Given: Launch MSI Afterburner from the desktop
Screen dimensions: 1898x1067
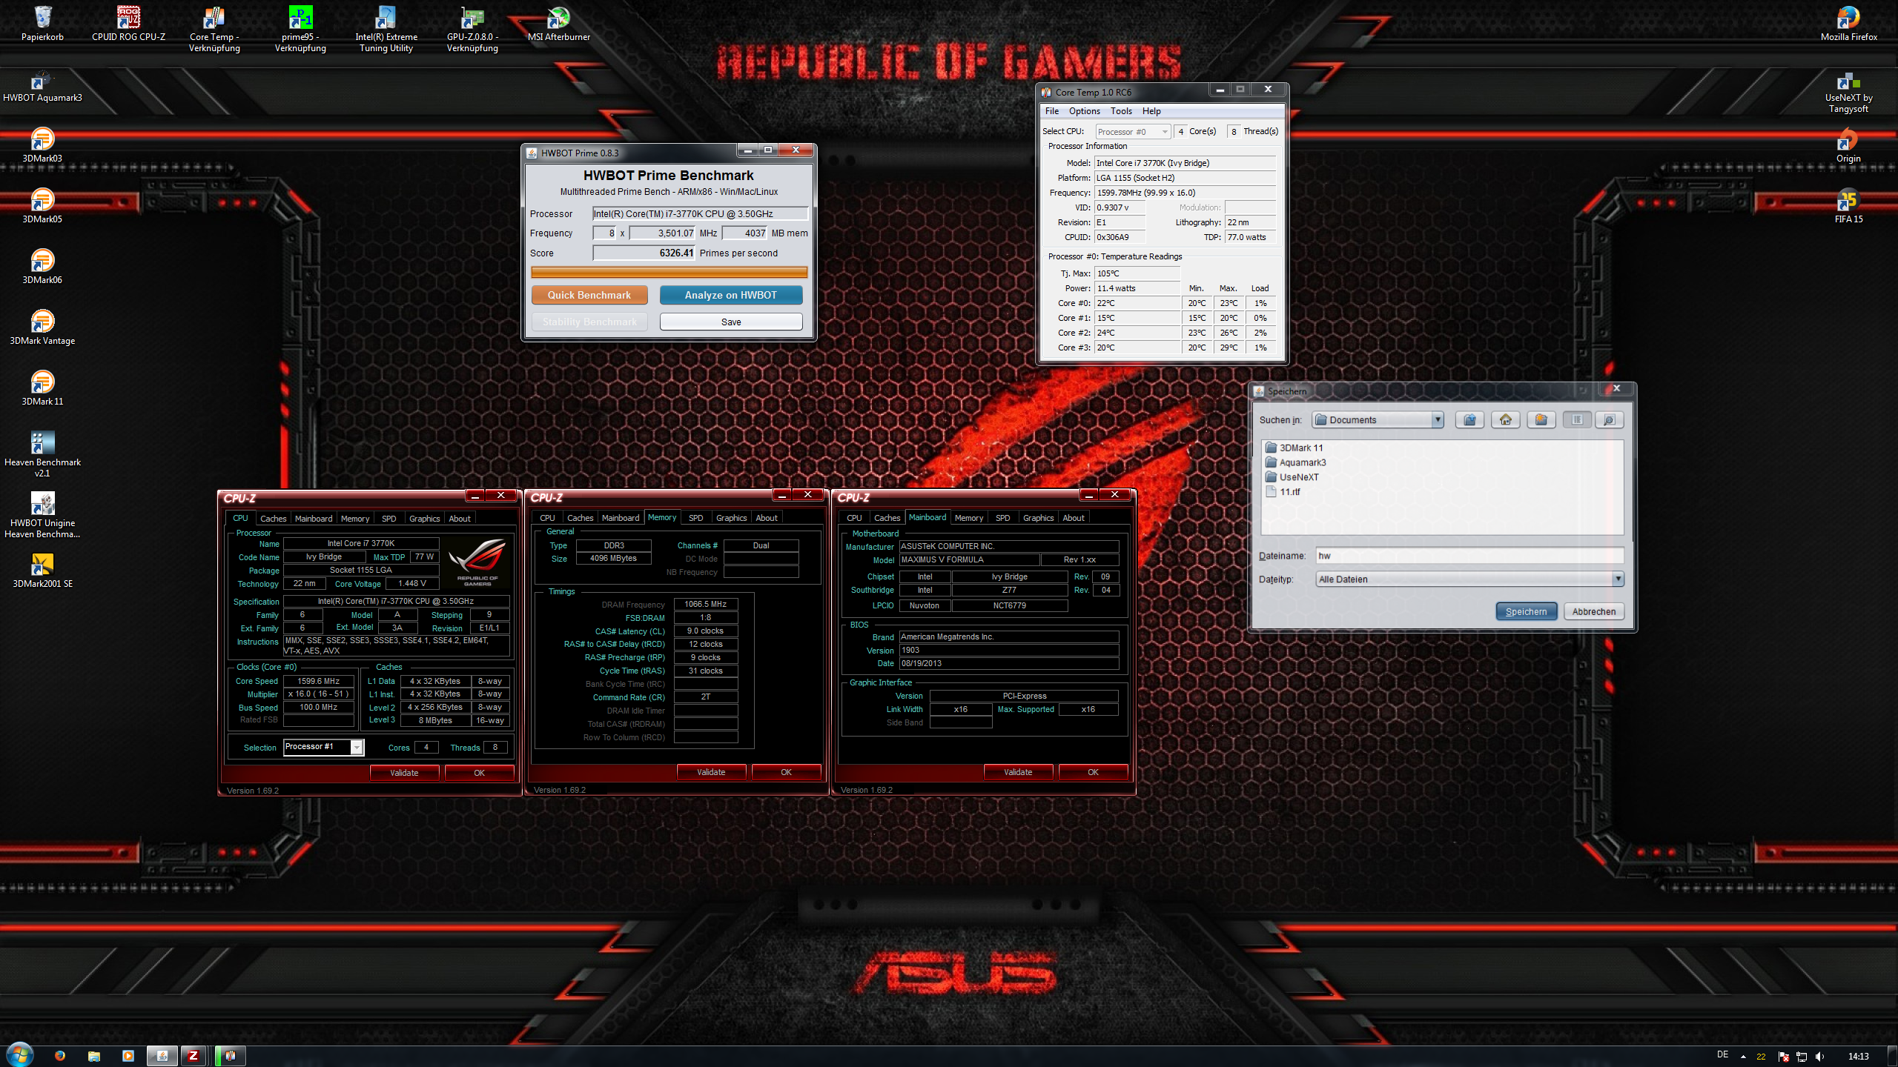Looking at the screenshot, I should tap(558, 23).
